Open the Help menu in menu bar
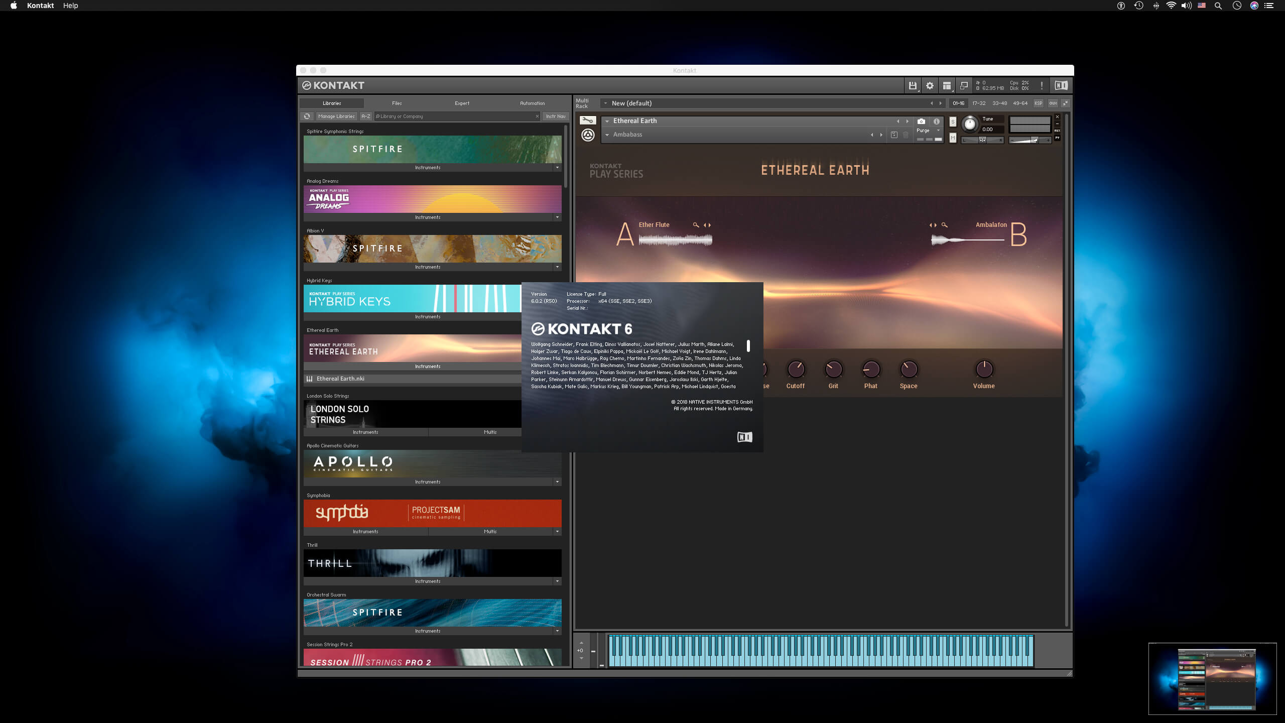1285x723 pixels. [70, 6]
